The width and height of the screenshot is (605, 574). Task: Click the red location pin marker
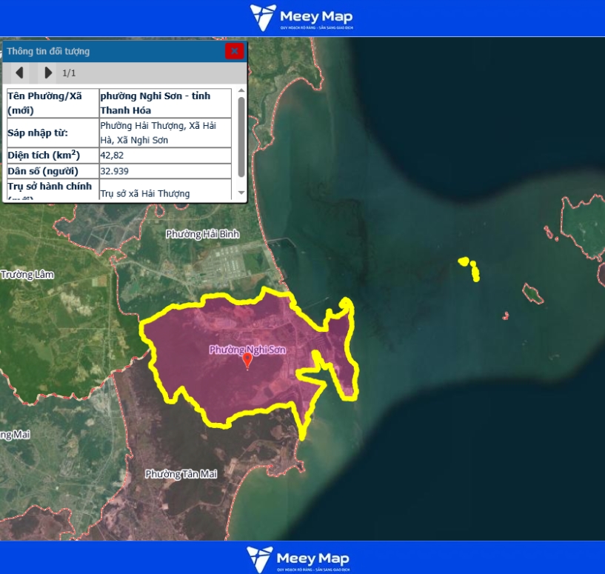247,361
